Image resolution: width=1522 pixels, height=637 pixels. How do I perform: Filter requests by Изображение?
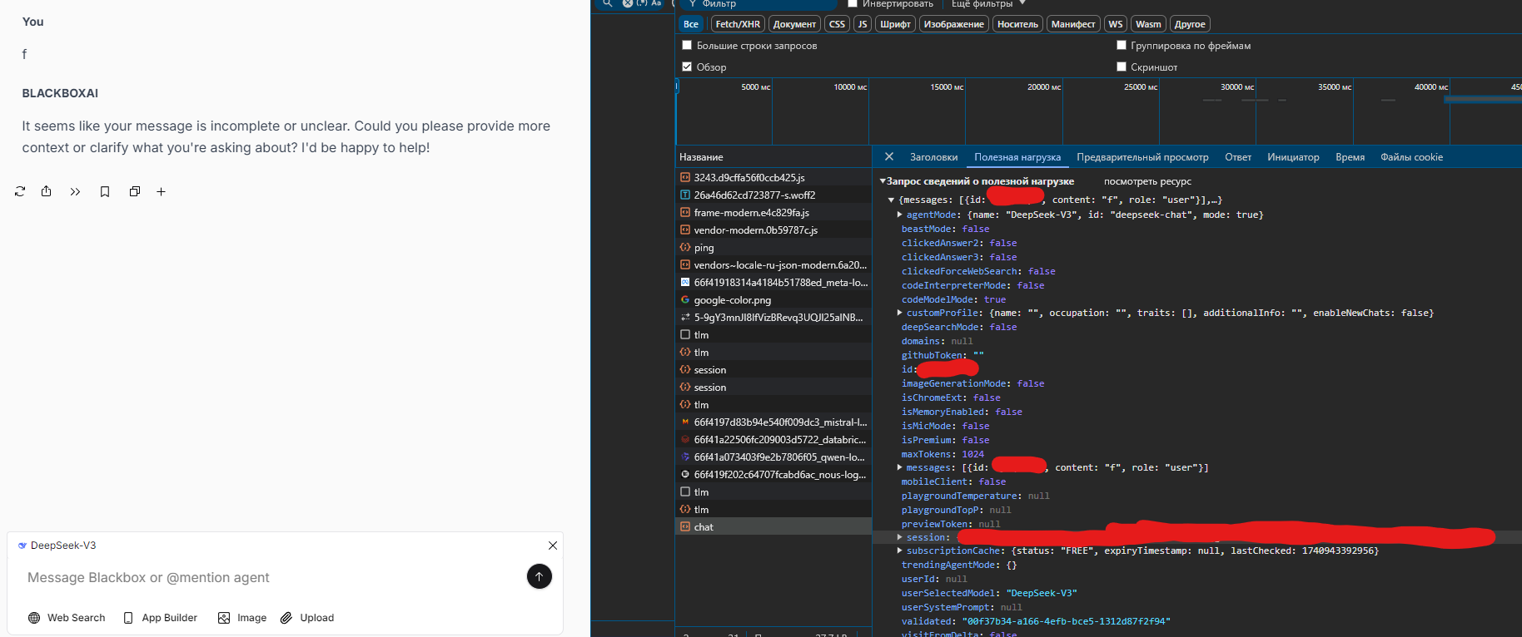point(954,24)
